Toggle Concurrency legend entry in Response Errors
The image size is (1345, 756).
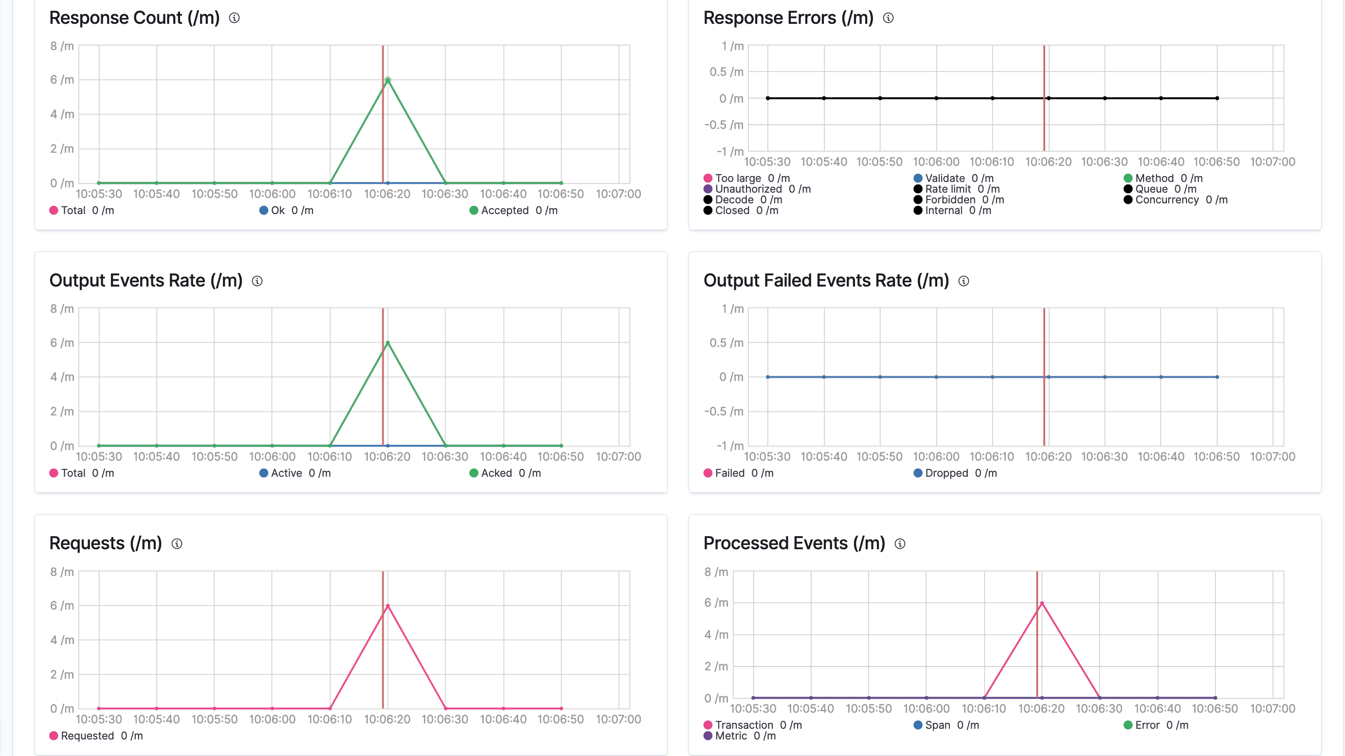tap(1166, 200)
